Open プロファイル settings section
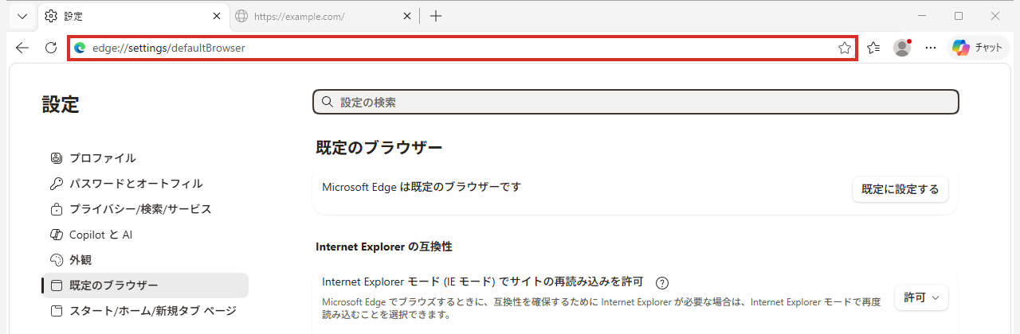This screenshot has height=334, width=1020. click(145, 157)
